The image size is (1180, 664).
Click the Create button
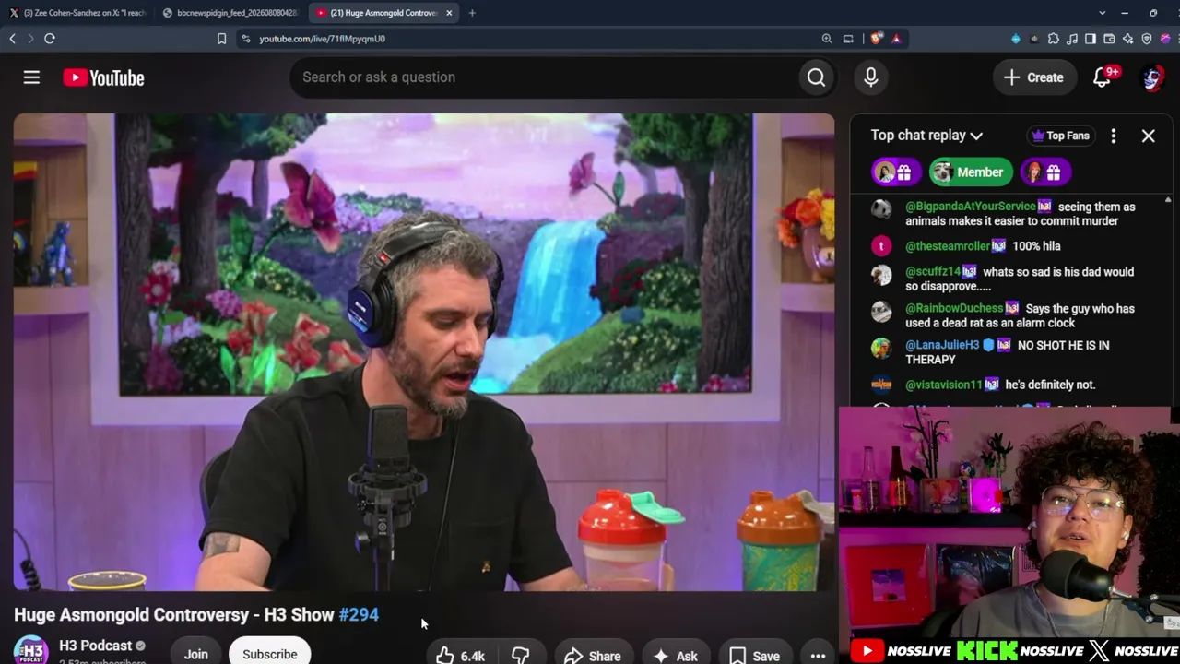pyautogui.click(x=1033, y=77)
